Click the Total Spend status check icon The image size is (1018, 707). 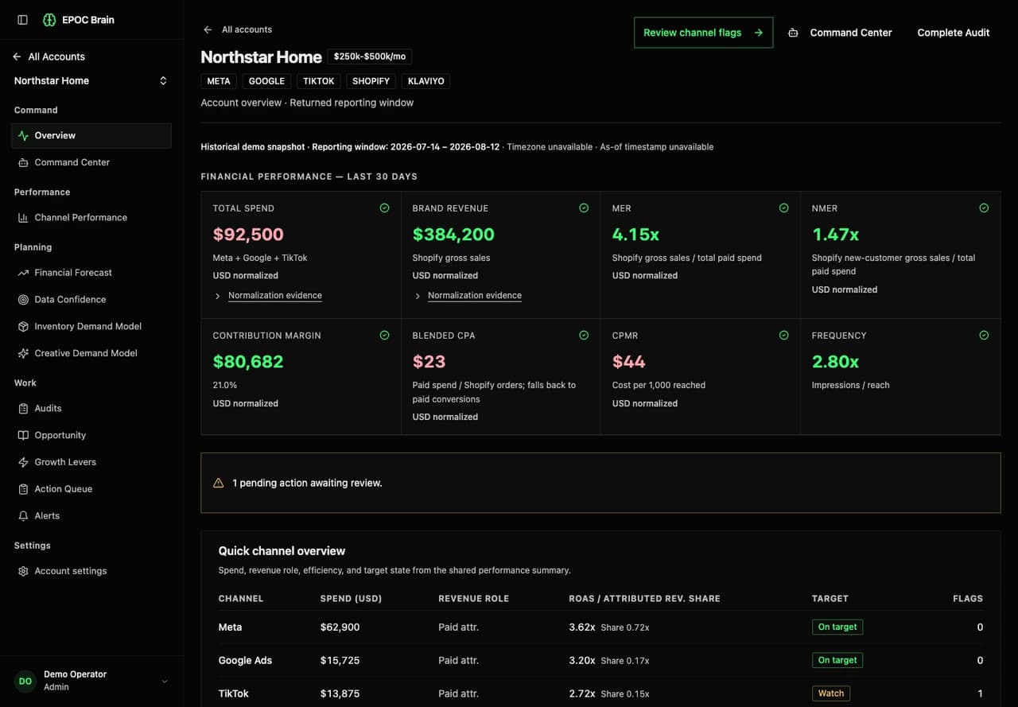(384, 208)
